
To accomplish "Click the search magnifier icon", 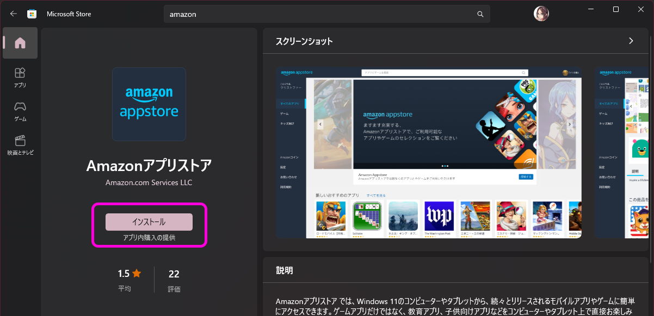I will coord(479,14).
